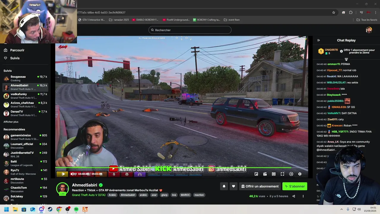Screen dimensions: 380x214
Task: Open Discord from taskbar
Action: tap(41, 209)
